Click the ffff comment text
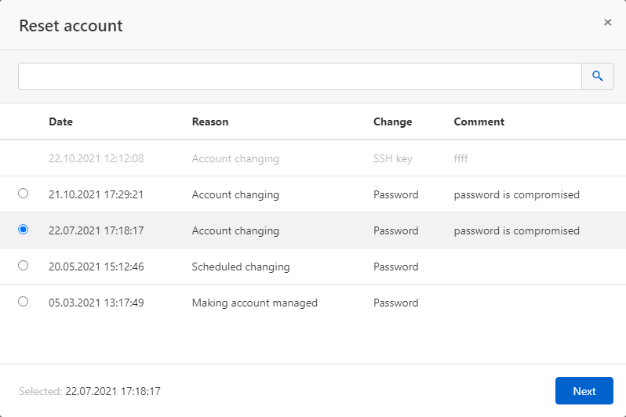This screenshot has width=626, height=417. pos(460,158)
